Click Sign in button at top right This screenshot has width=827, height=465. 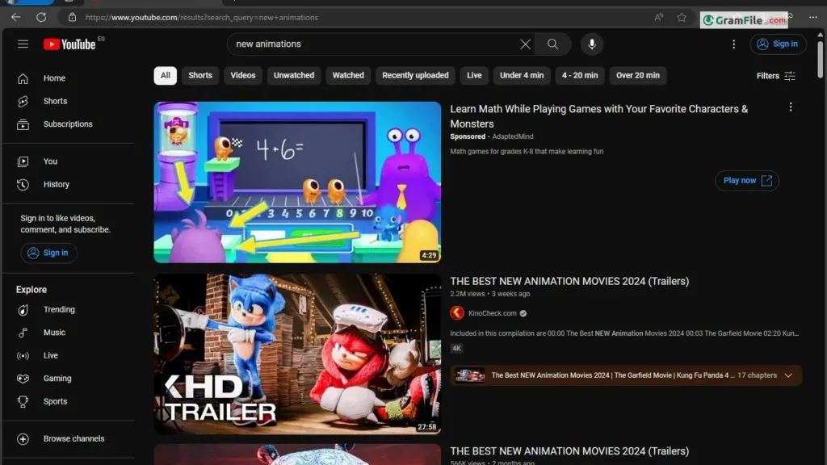778,44
